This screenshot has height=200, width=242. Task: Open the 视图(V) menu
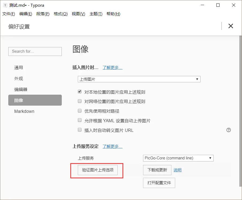[78, 14]
